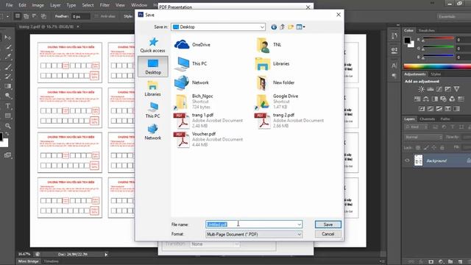The width and height of the screenshot is (471, 265).
Task: Select the Eyedropper tool
Action: tap(8, 57)
